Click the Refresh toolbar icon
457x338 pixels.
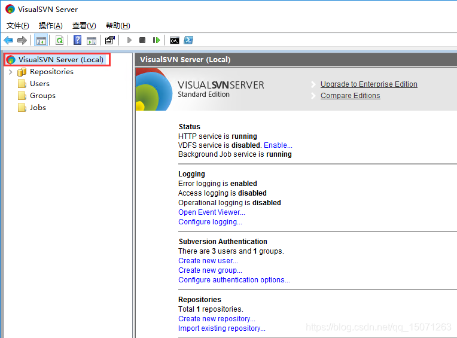tap(59, 40)
